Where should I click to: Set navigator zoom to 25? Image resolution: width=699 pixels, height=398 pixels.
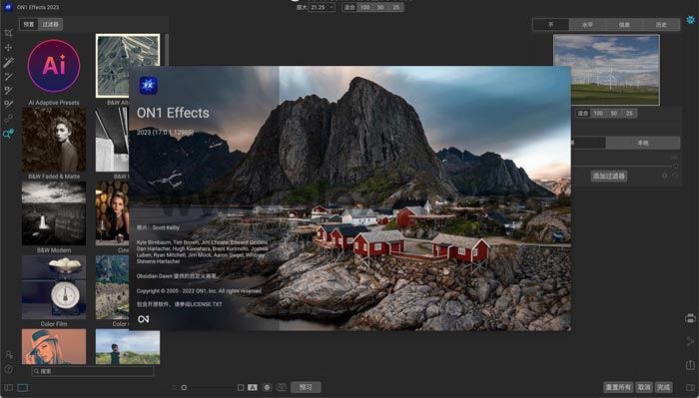(629, 113)
